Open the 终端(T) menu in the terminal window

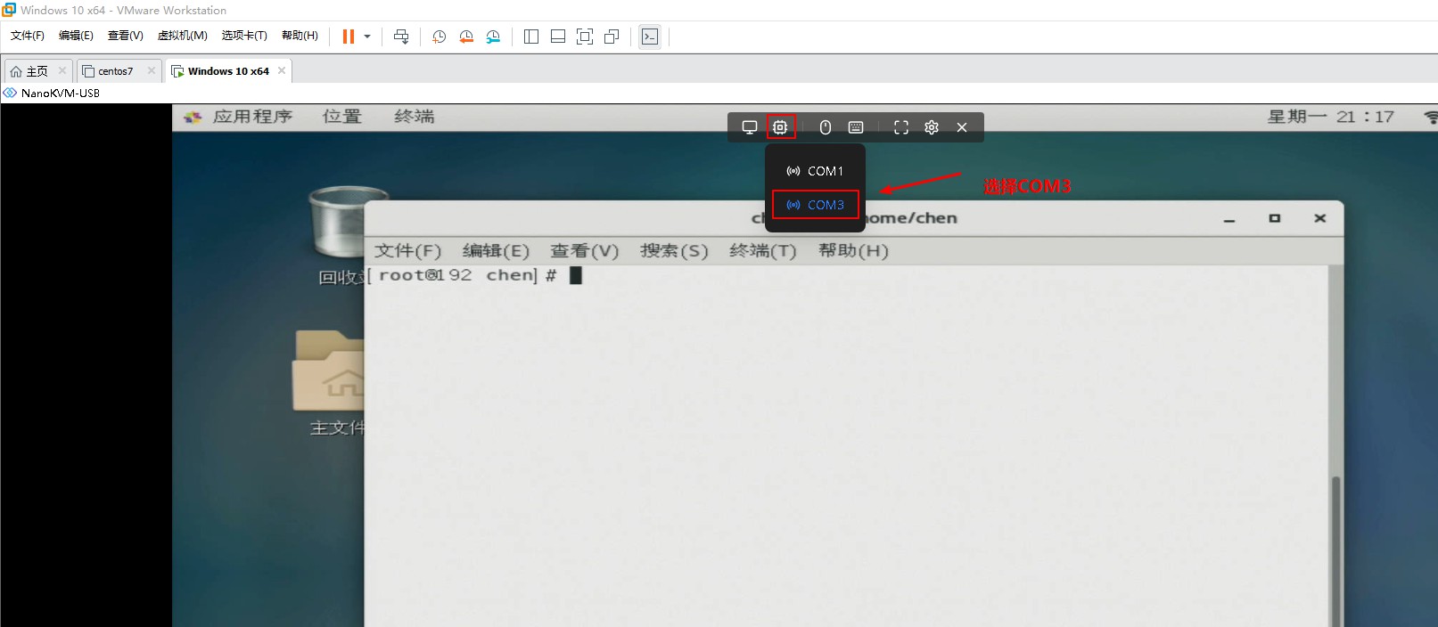(x=763, y=251)
